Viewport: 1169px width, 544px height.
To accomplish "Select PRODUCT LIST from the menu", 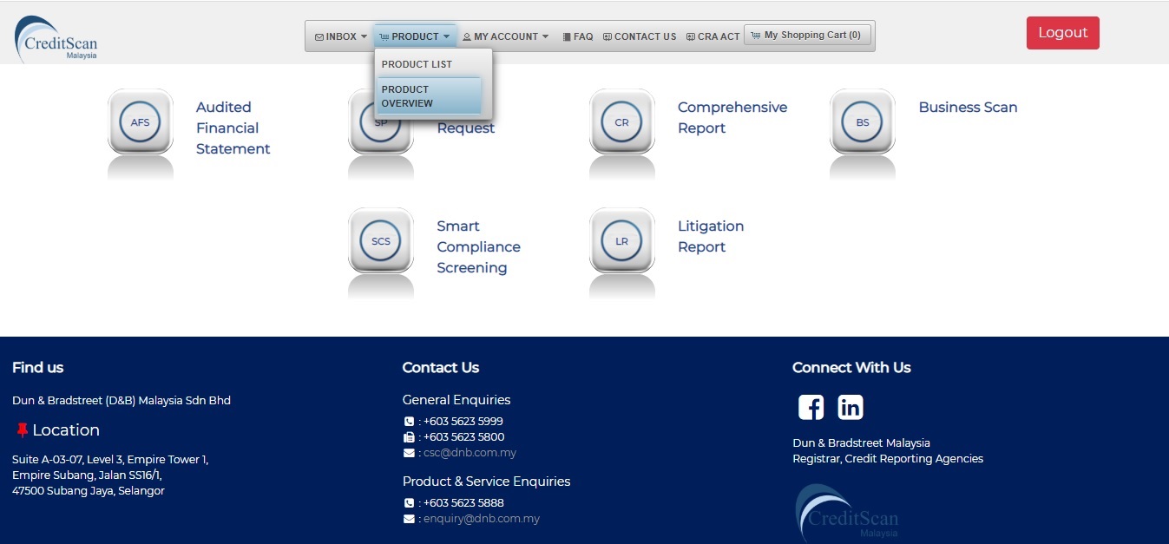I will point(430,64).
